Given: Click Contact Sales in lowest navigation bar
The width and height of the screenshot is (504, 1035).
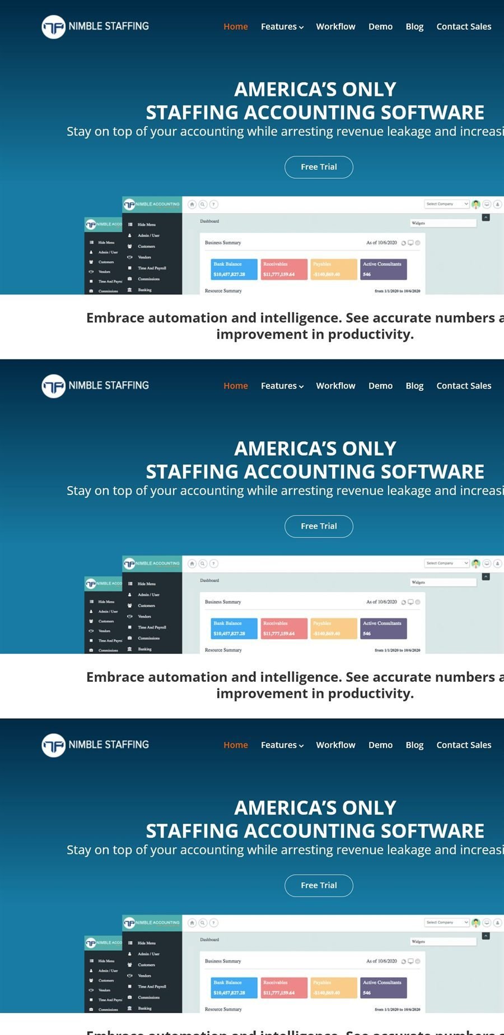Looking at the screenshot, I should pos(464,745).
